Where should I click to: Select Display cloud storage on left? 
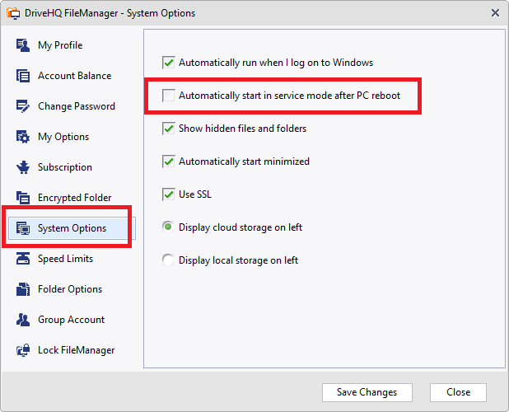click(169, 227)
